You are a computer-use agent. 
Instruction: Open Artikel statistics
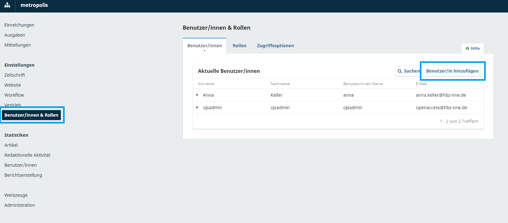(x=11, y=145)
